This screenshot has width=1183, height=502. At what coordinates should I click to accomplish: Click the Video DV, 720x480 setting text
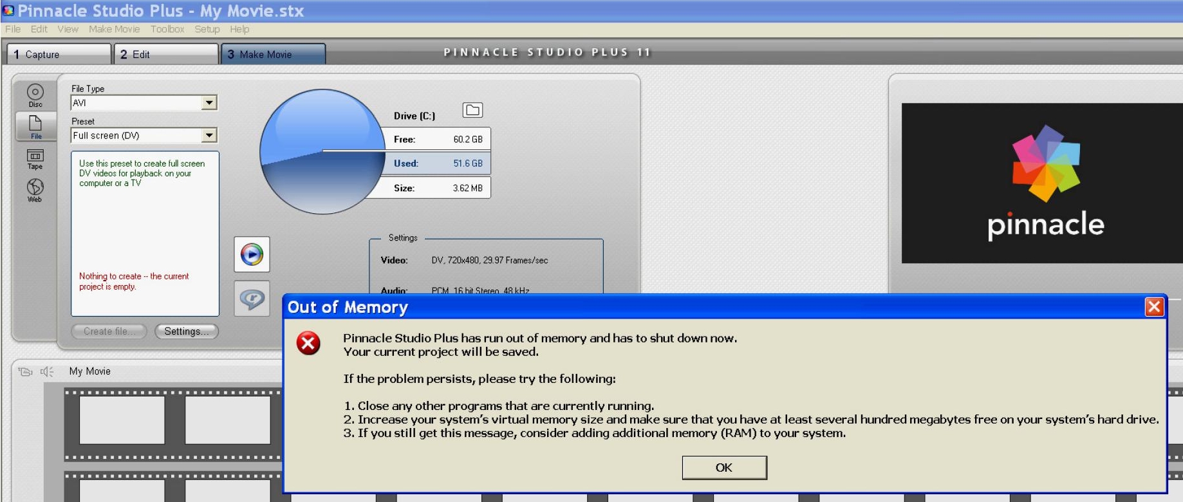[490, 260]
